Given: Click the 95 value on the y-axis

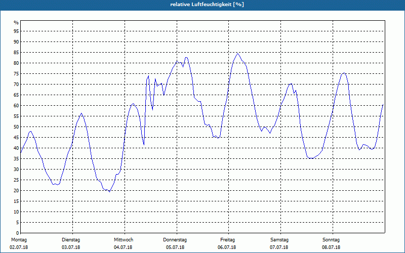Looking at the screenshot, I should click(16, 31).
